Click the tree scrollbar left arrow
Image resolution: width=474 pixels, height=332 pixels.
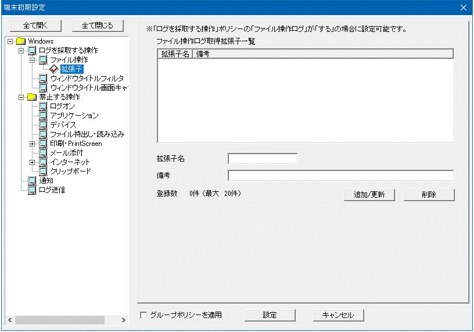pos(10,320)
